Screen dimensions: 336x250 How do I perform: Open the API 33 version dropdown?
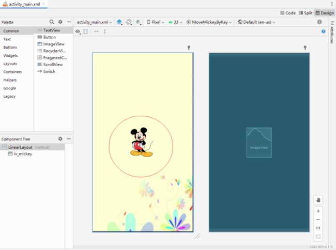175,22
